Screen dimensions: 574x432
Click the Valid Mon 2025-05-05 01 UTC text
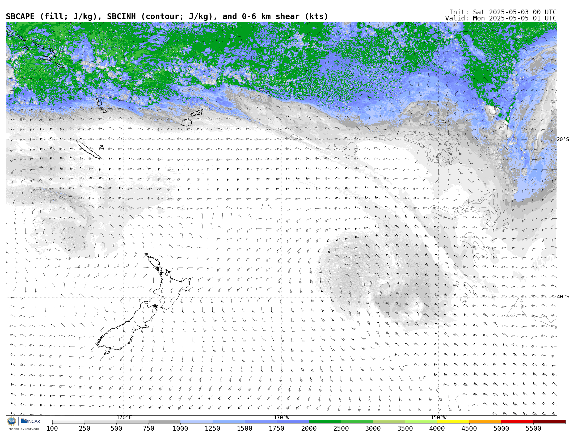(x=501, y=18)
